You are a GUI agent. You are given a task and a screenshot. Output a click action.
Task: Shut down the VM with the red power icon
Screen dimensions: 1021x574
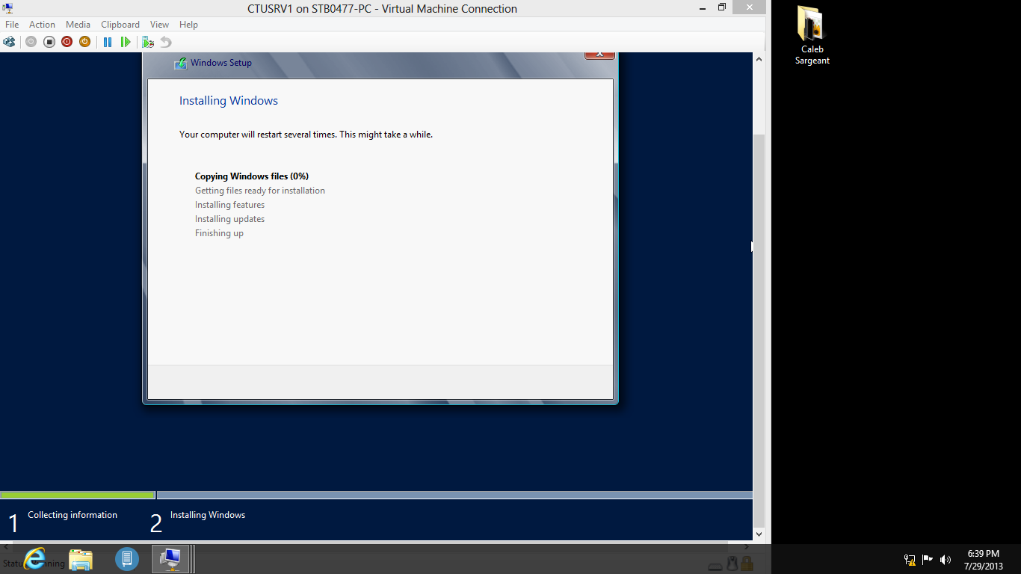[x=67, y=42]
